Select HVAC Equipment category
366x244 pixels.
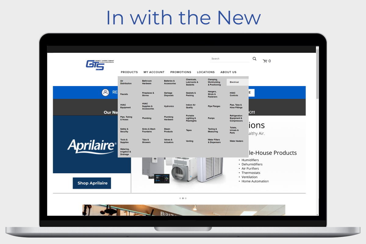coord(125,106)
